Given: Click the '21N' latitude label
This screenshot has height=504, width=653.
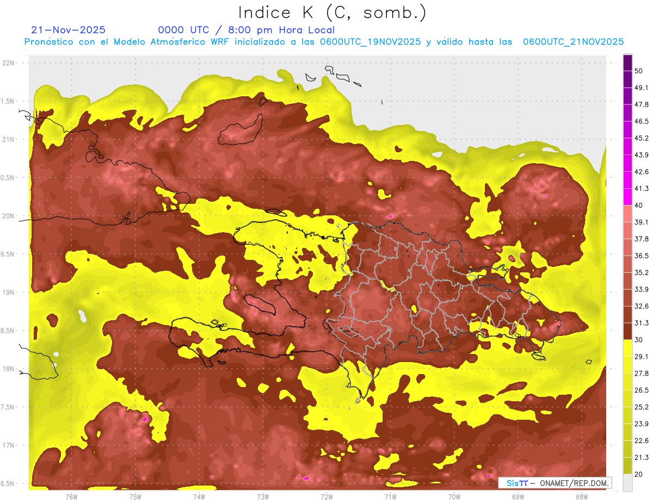Looking at the screenshot, I should 8,139.
